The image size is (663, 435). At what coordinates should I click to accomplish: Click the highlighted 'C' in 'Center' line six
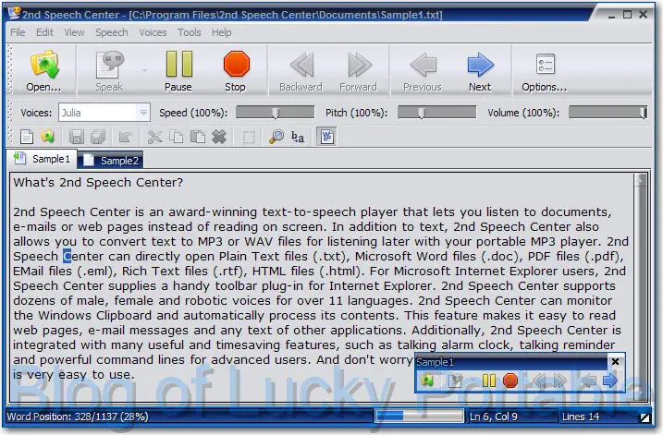tap(68, 257)
